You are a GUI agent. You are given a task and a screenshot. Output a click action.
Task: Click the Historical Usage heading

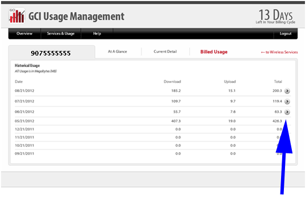pyautogui.click(x=27, y=66)
